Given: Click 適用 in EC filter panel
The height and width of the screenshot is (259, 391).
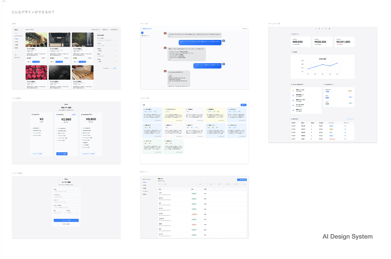Looking at the screenshot, I should 114,68.
